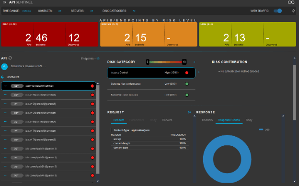Click the 12 Discovered count in High card
The height and width of the screenshot is (186, 299).
[74, 38]
